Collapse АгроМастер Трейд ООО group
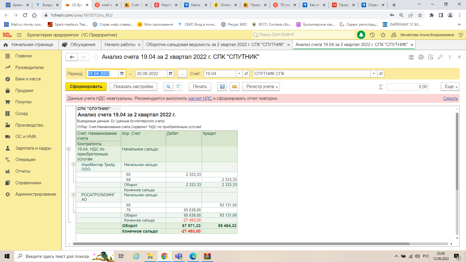This screenshot has width=466, height=262. (73, 164)
